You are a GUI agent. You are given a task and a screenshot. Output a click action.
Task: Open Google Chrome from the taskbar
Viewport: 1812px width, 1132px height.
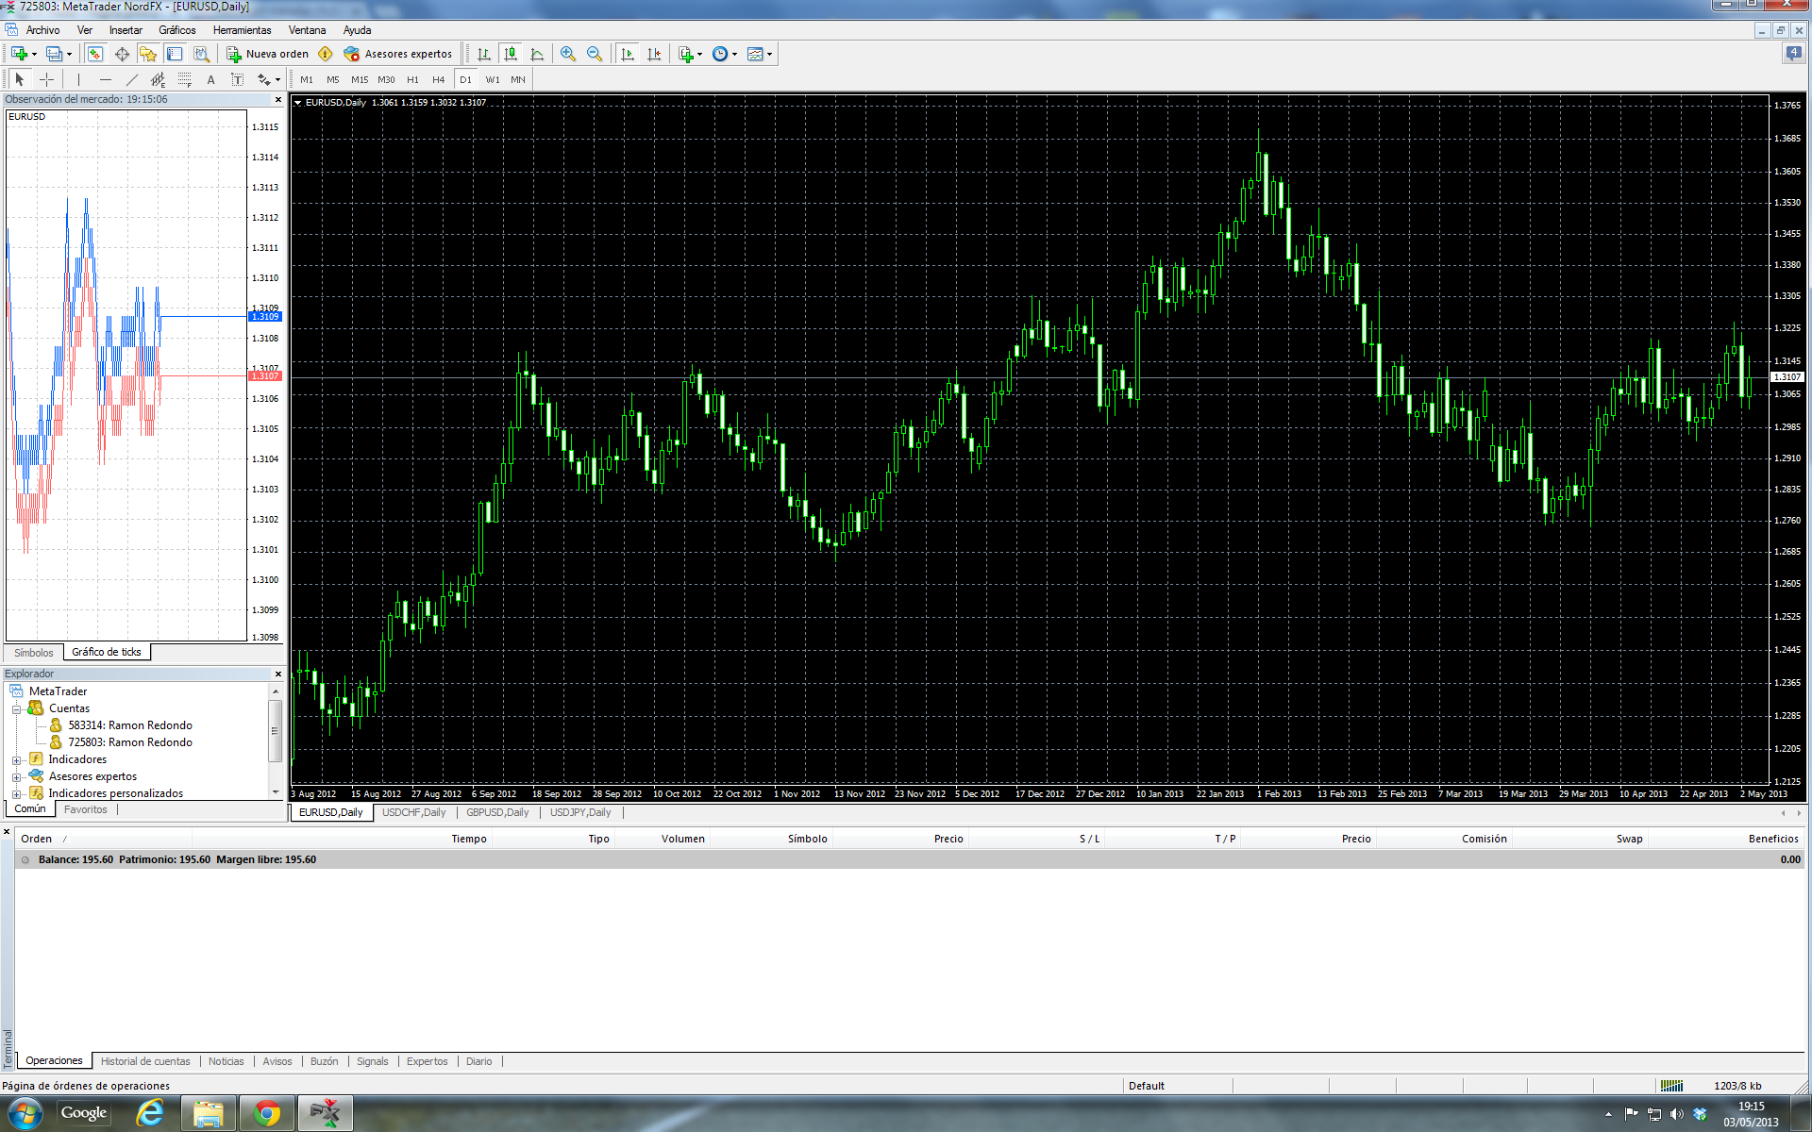pyautogui.click(x=267, y=1113)
